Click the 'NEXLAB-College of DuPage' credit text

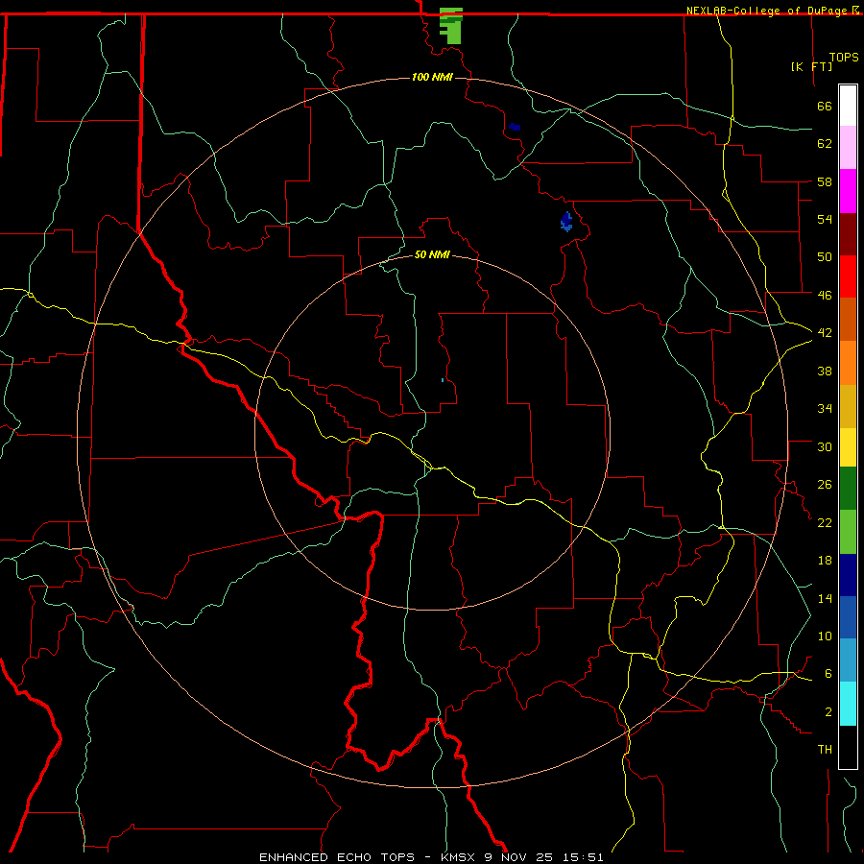(x=766, y=11)
